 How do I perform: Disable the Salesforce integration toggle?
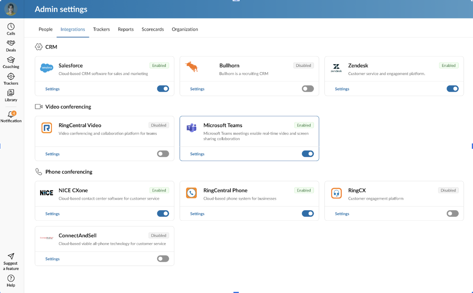pos(163,89)
